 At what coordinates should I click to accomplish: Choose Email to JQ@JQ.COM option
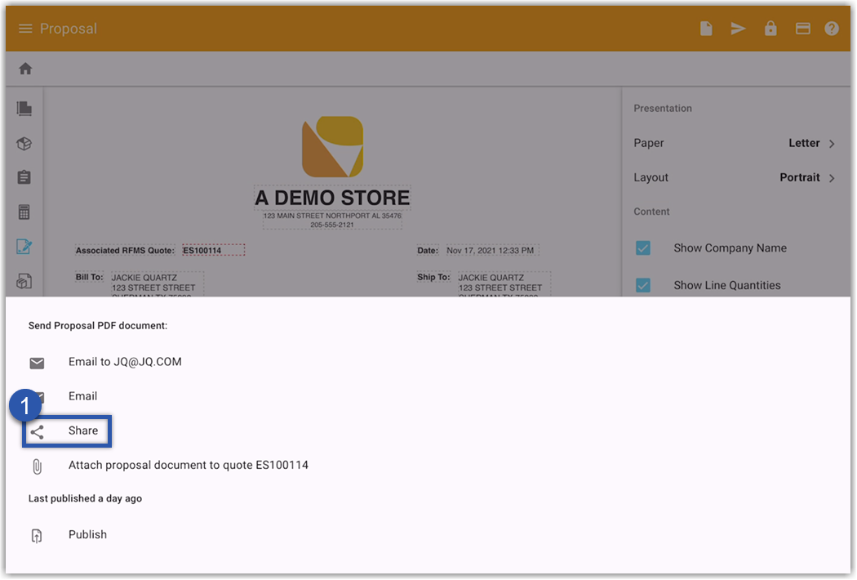point(125,362)
